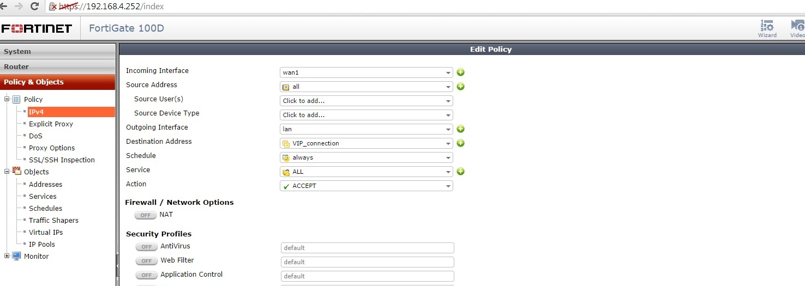This screenshot has width=805, height=286.
Task: Reload page with browser refresh icon
Action: coord(34,7)
